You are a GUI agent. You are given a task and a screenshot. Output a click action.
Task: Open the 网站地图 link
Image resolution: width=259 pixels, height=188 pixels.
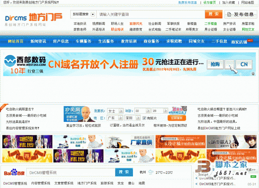coord(248,3)
